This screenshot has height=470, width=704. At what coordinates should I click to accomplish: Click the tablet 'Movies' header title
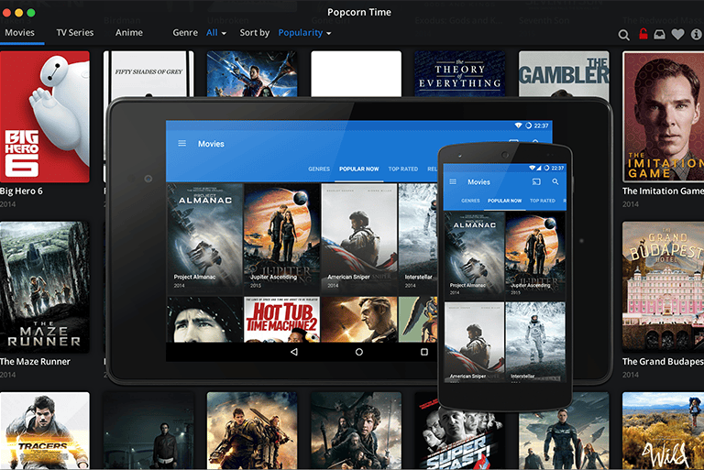[211, 144]
